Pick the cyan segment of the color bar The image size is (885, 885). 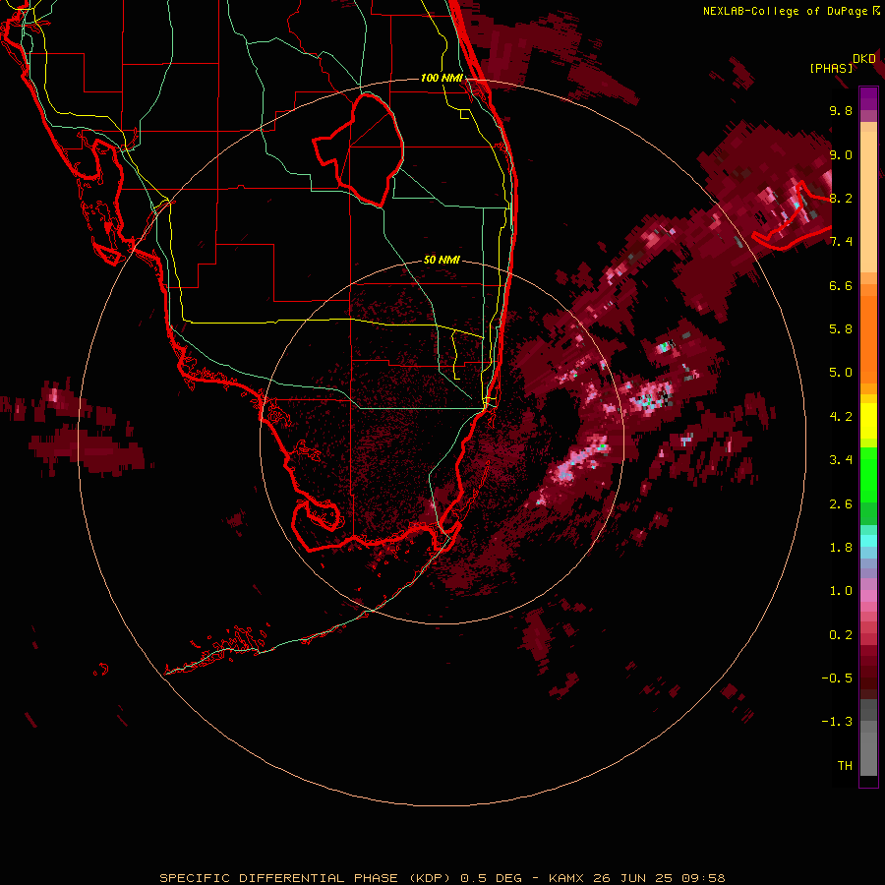pos(868,541)
